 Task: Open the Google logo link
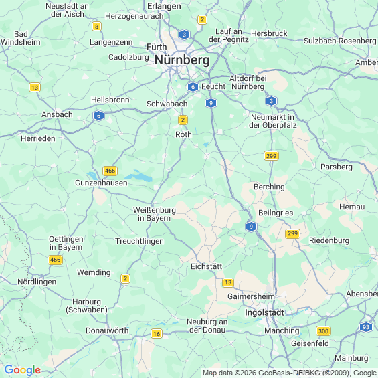(23, 370)
